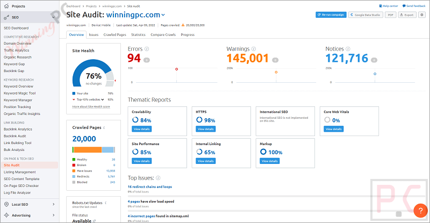Open winningpc.com project dropdown
This screenshot has width=430, height=223.
(135, 15)
